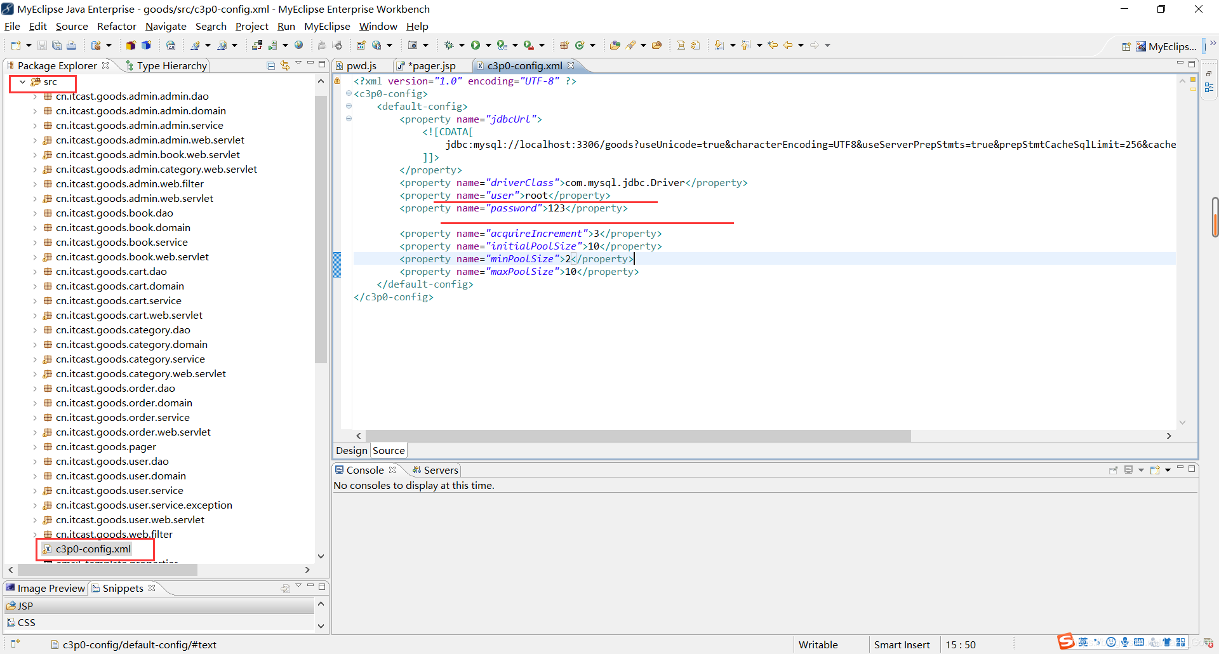The height and width of the screenshot is (654, 1219).
Task: Click the Smart Insert status bar entry
Action: (902, 644)
